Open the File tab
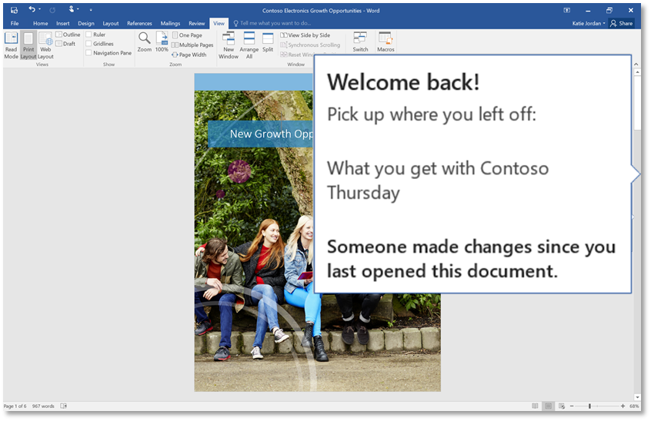This screenshot has height=421, width=651. click(15, 23)
